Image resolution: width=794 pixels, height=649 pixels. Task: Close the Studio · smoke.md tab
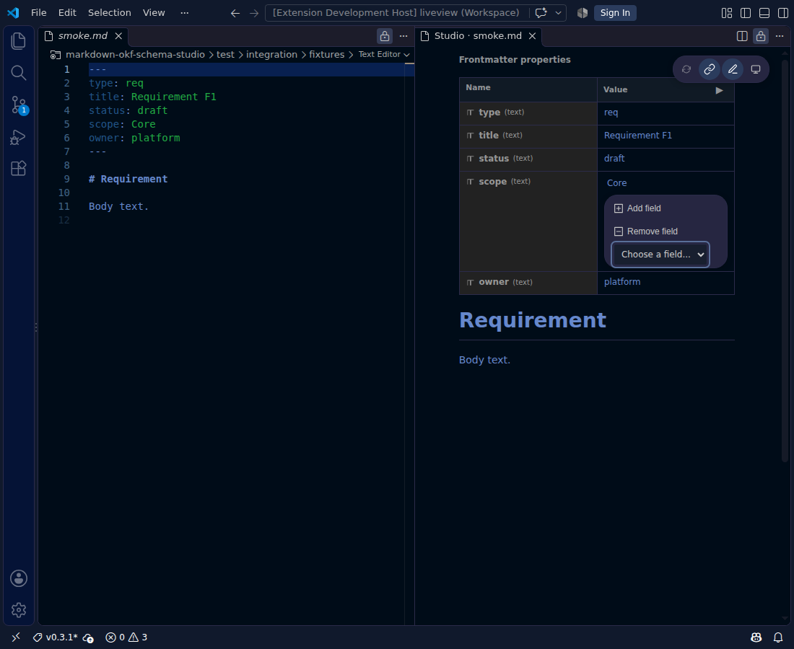pos(532,36)
